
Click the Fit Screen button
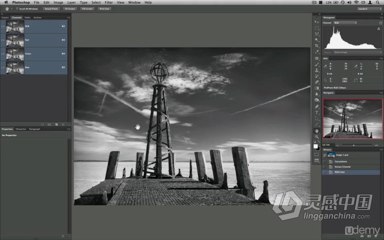click(x=70, y=9)
